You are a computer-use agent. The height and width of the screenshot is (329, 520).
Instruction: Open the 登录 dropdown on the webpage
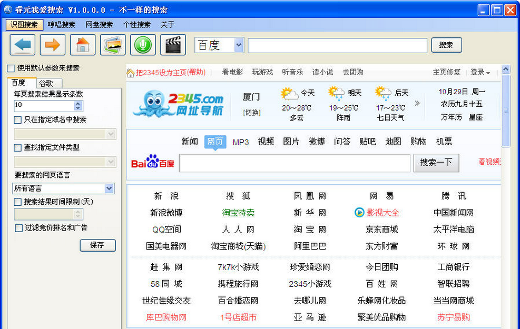(x=479, y=73)
